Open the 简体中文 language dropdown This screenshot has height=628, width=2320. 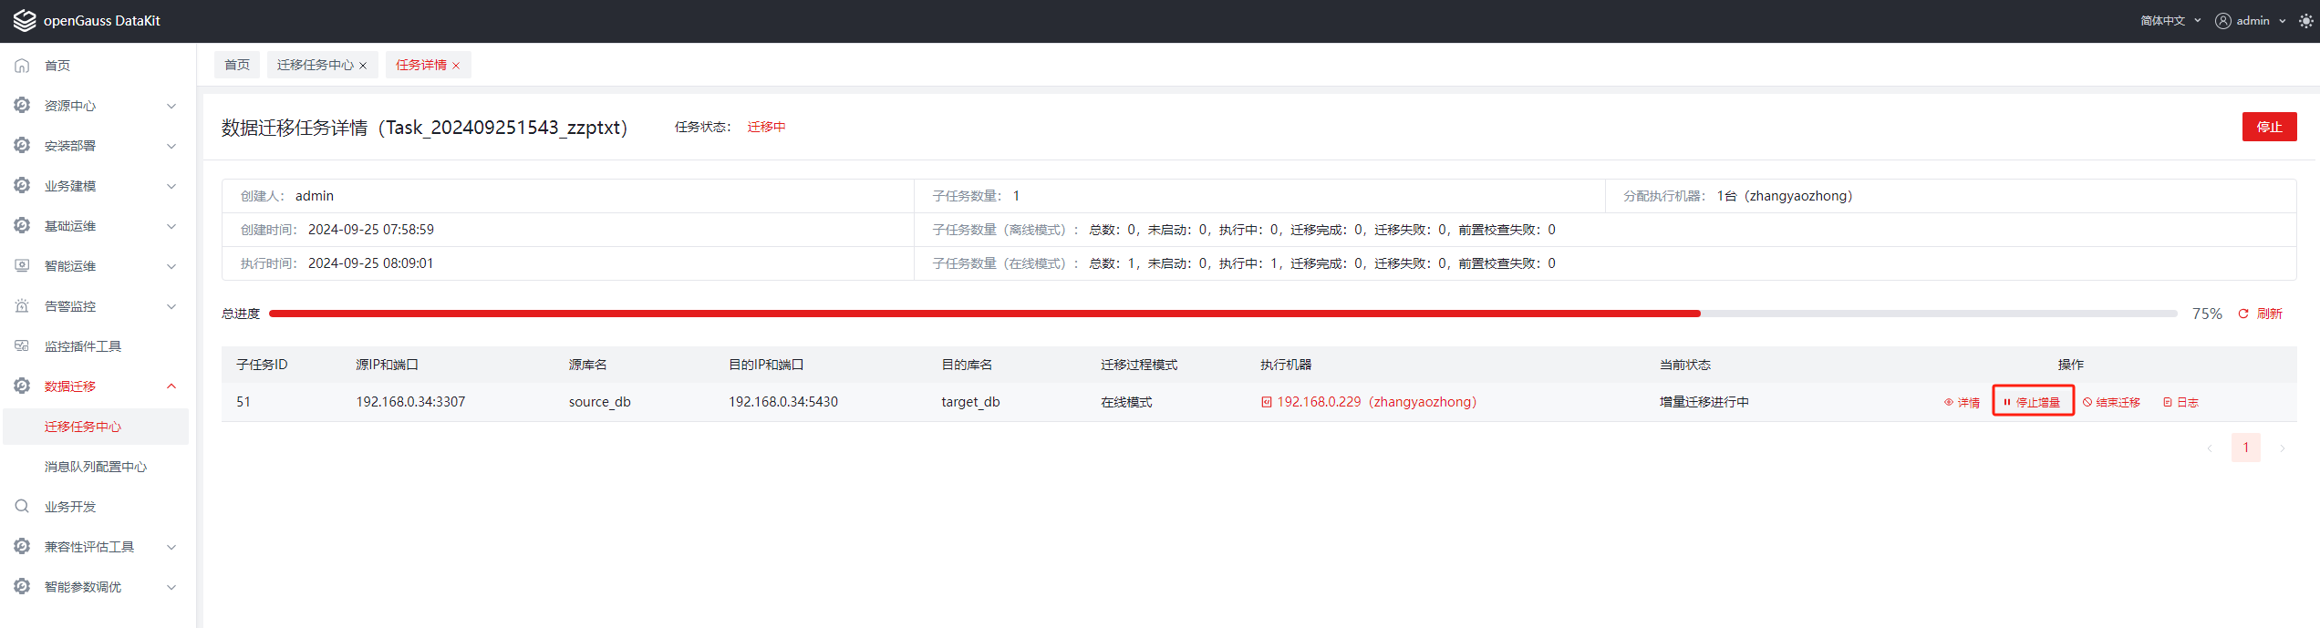click(x=2170, y=21)
